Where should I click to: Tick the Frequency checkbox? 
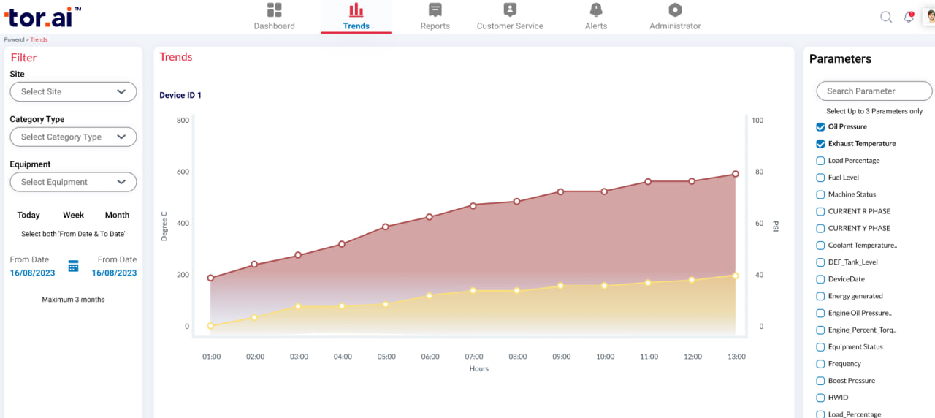click(x=820, y=364)
